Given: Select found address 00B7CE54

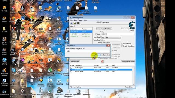Looking at the screenshot, I should pos(81,34).
